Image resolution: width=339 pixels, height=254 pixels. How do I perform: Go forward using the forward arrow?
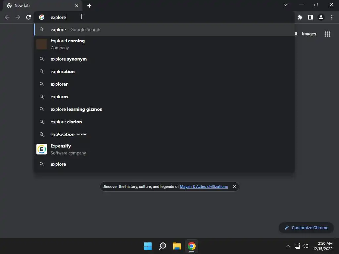(18, 17)
